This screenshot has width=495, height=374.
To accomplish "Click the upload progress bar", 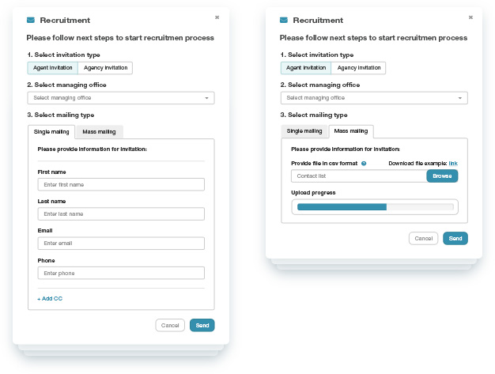I will (375, 207).
